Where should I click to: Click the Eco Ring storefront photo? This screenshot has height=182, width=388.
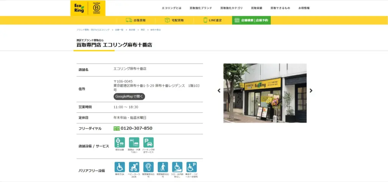[x=265, y=93]
